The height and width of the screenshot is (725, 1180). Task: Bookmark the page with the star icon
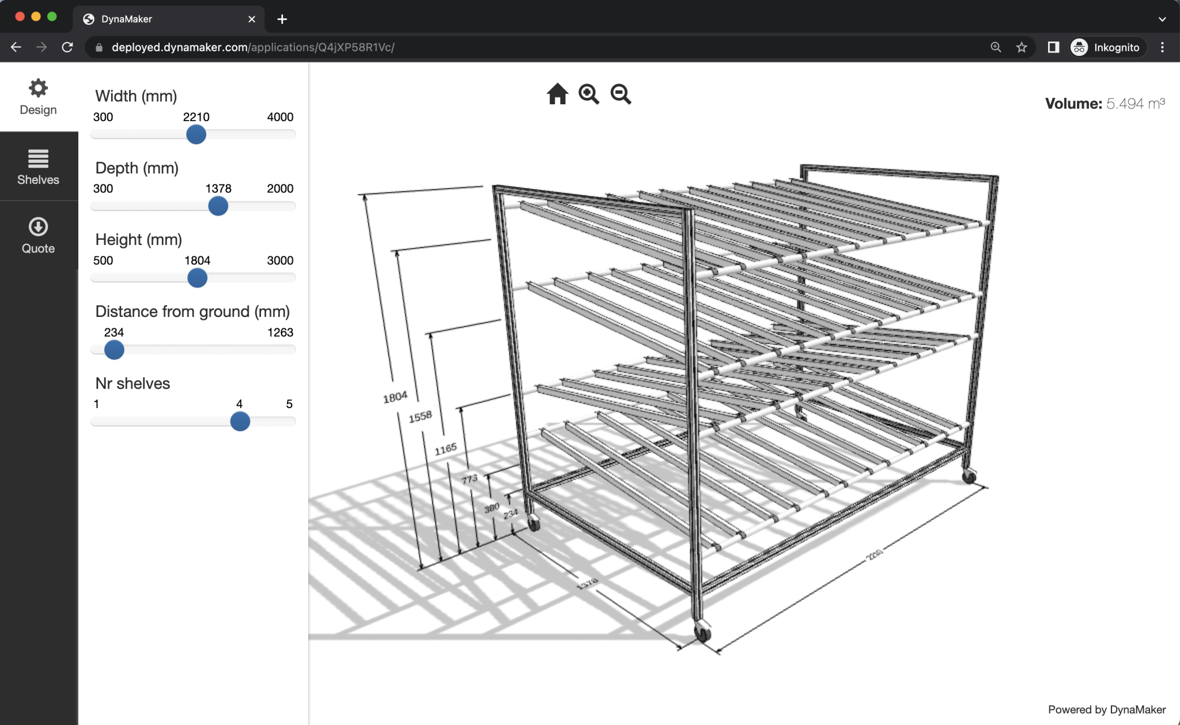[1023, 47]
